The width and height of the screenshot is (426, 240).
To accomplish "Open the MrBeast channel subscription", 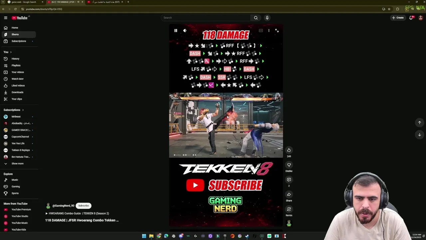I will coord(18,117).
